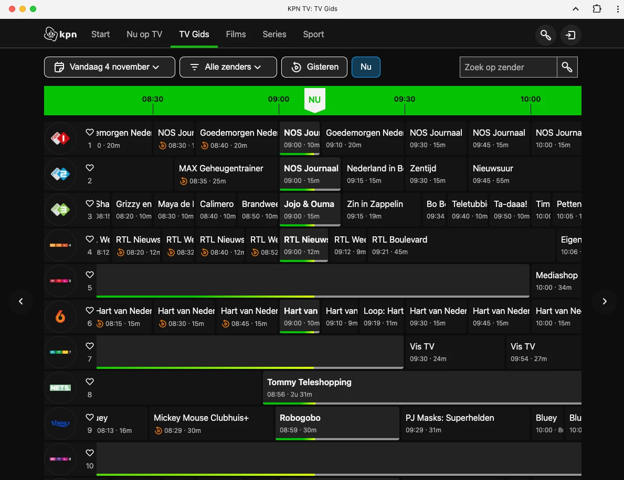Favorite channel 9 with the heart icon

[x=90, y=417]
